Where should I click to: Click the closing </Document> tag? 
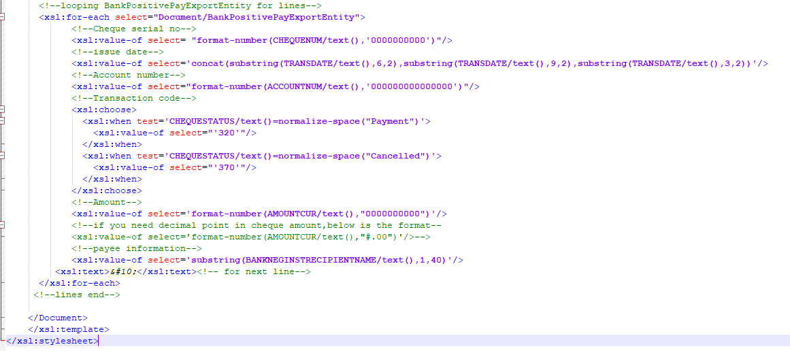pos(58,318)
